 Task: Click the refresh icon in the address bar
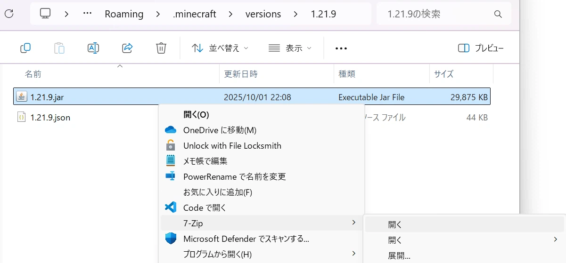tap(8, 14)
